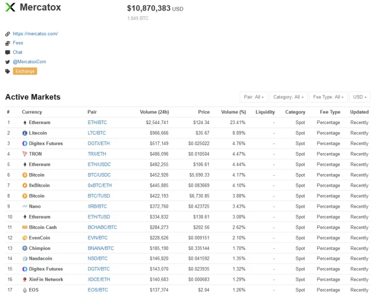The image size is (374, 295).
Task: Open the ETH/TUSD pair link
Action: [x=99, y=217]
